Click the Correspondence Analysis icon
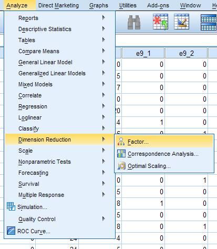Viewport: 217px width, 249px height. point(121,154)
